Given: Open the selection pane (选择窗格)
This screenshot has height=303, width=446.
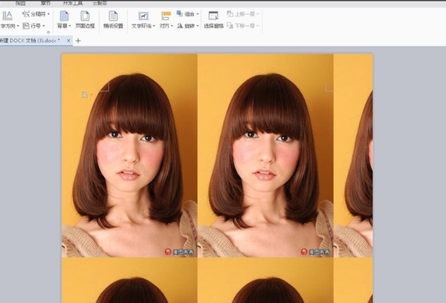Looking at the screenshot, I should pos(213,16).
